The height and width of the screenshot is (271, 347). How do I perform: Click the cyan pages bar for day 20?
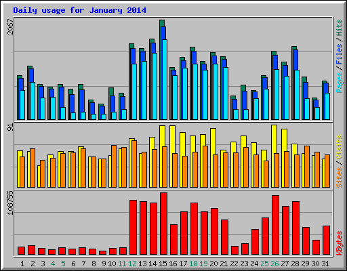216,92
